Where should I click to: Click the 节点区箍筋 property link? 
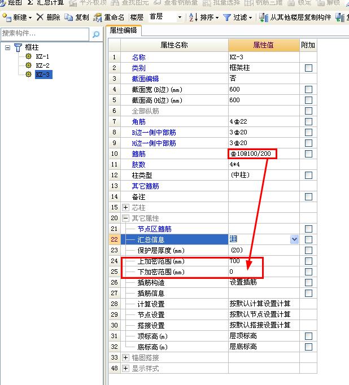pos(155,229)
